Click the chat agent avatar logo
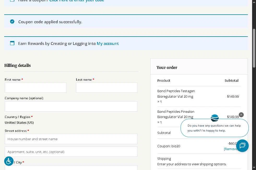Image resolution: width=256 pixels, height=170 pixels. pyautogui.click(x=215, y=118)
